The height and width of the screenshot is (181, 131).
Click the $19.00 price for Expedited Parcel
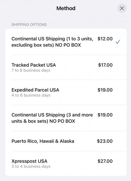pyautogui.click(x=105, y=90)
